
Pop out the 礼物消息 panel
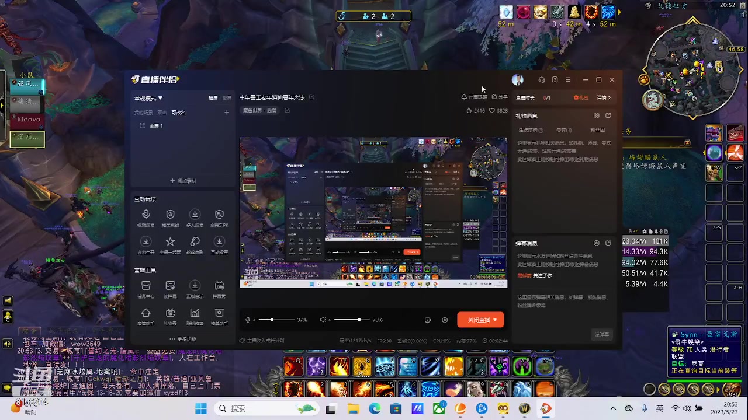point(608,116)
